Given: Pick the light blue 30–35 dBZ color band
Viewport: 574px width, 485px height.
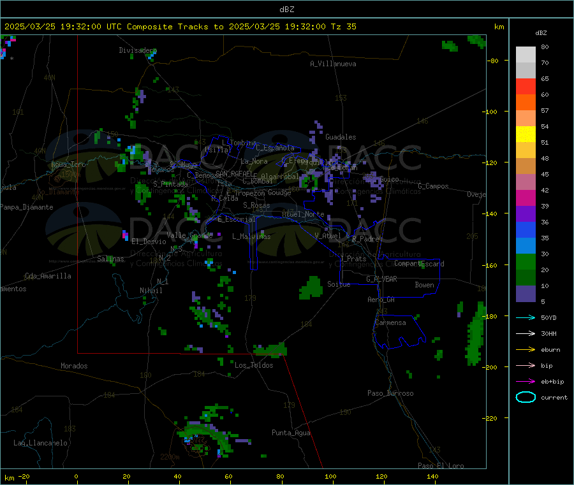Looking at the screenshot, I should click(x=526, y=246).
